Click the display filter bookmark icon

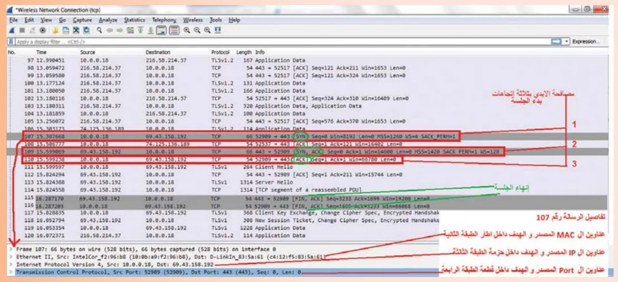[11, 41]
